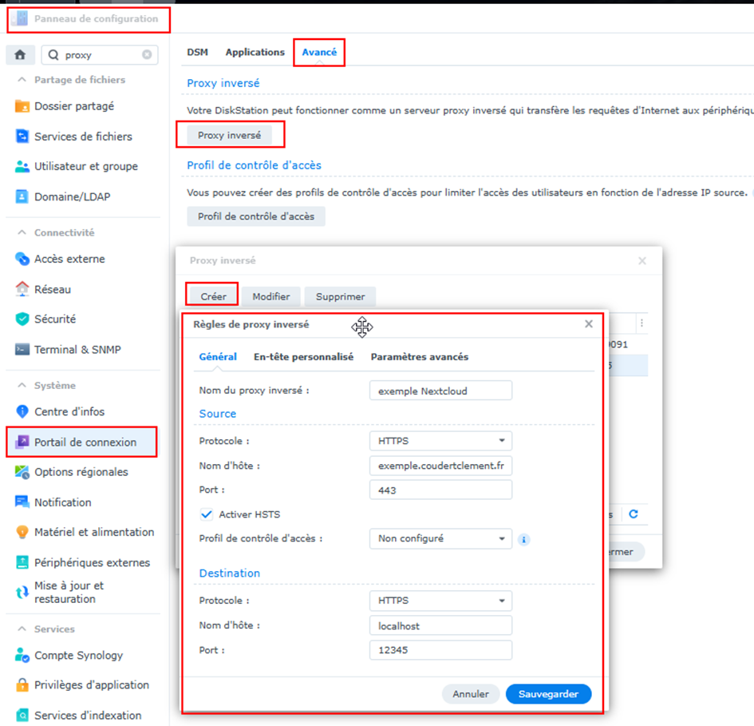Open Dossier partagé from its folder icon
Viewport: 754px width, 726px height.
coord(22,106)
